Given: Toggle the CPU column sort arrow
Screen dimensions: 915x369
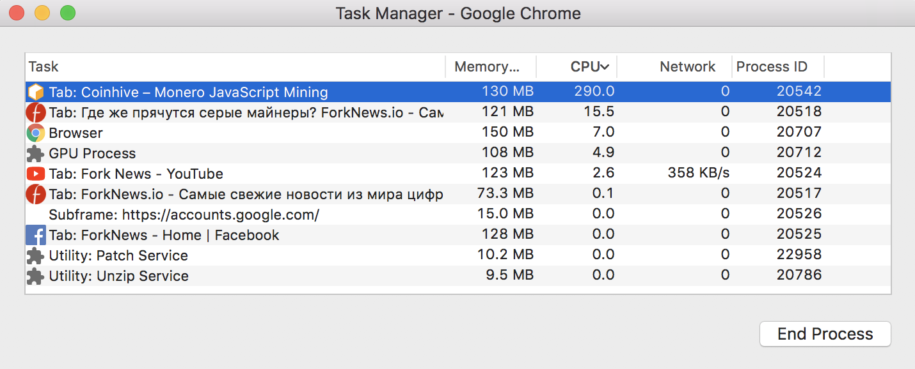Looking at the screenshot, I should [605, 67].
